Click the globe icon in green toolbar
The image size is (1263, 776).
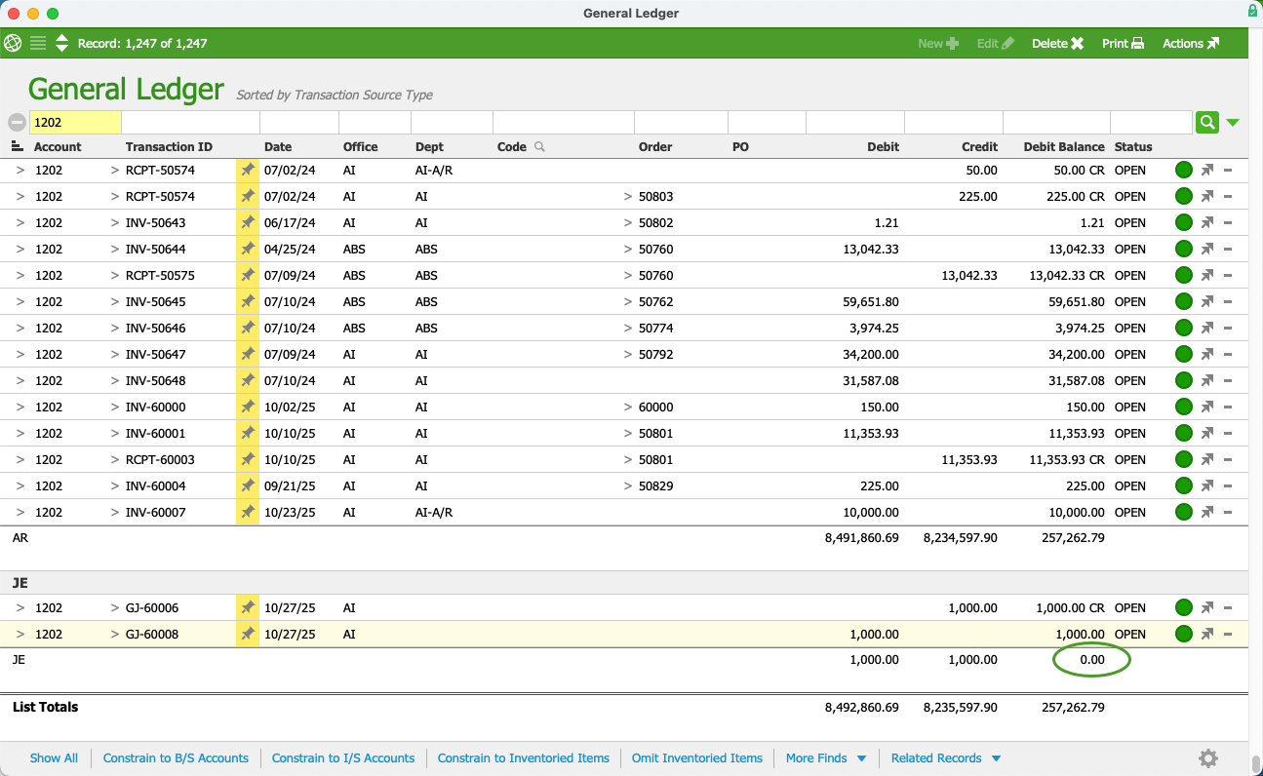coord(14,43)
